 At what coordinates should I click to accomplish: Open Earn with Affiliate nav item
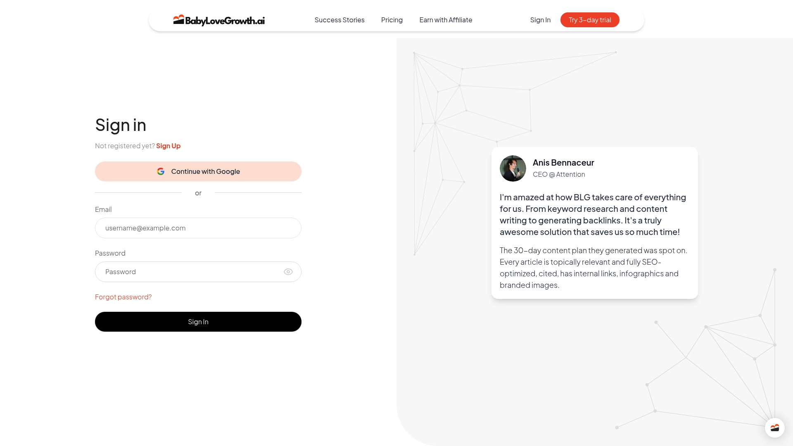coord(446,20)
